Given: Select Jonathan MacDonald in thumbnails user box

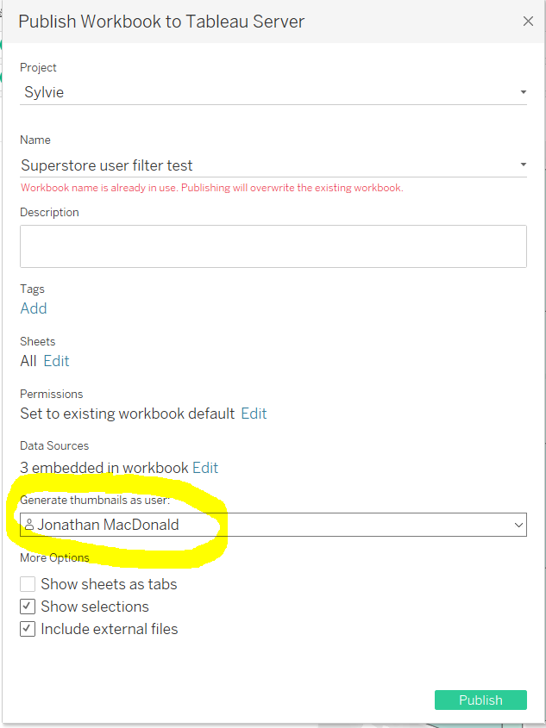Looking at the screenshot, I should 108,525.
